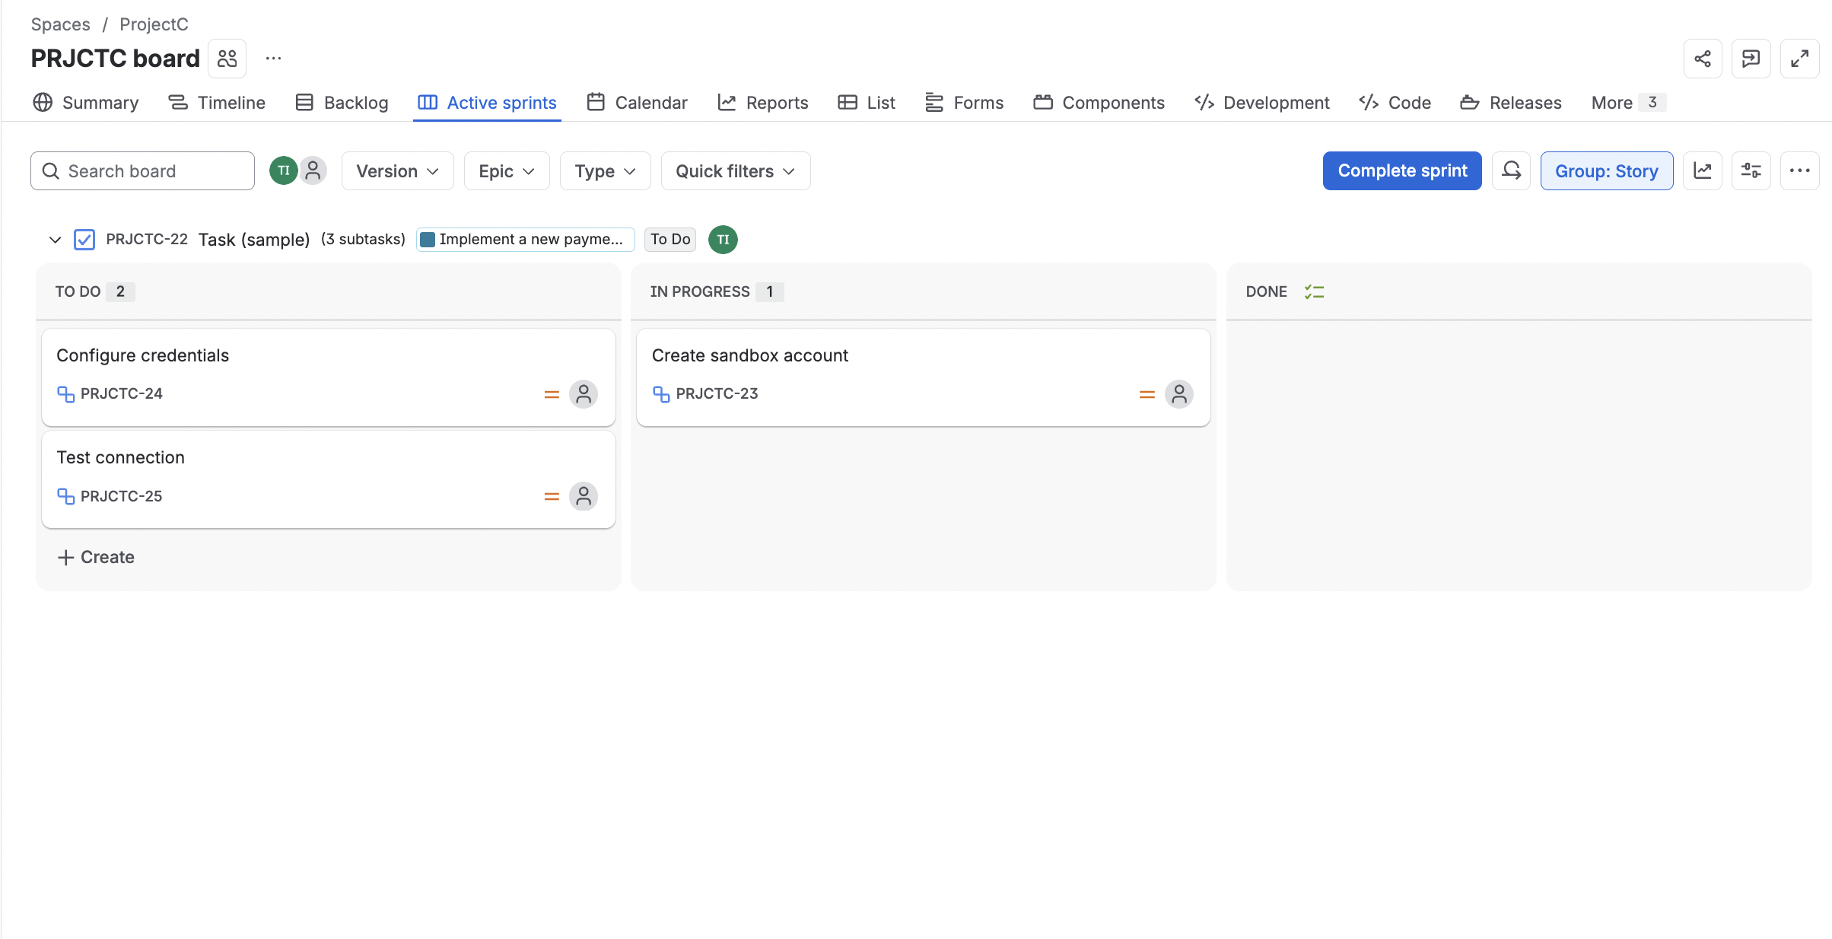Collapse the PRJCTC-22 swimlane chevron

coord(55,240)
